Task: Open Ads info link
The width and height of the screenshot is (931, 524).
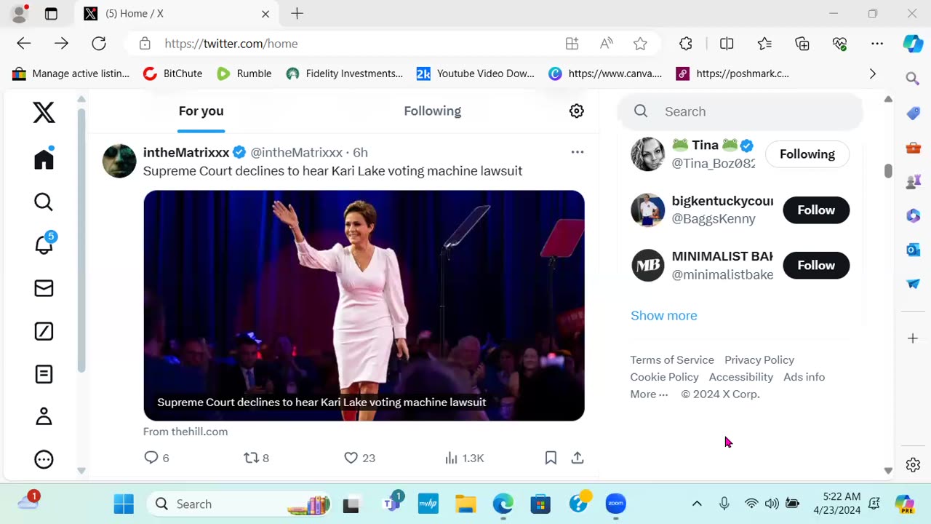Action: pyautogui.click(x=804, y=377)
